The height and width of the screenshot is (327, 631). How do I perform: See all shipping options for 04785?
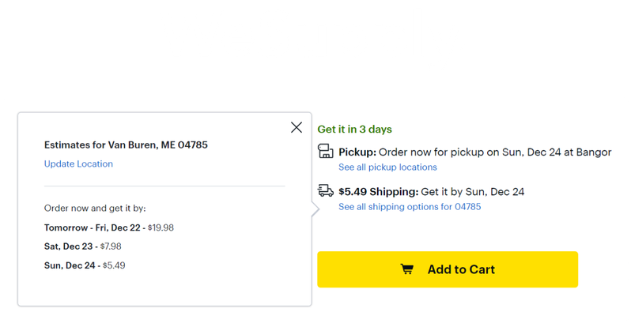409,207
